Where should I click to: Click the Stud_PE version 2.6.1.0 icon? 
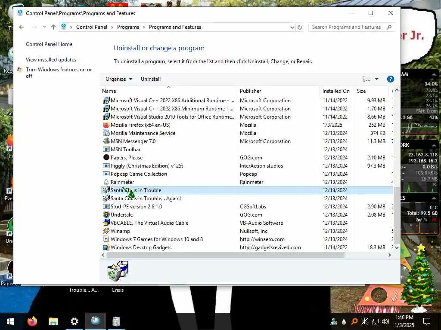[x=106, y=207]
